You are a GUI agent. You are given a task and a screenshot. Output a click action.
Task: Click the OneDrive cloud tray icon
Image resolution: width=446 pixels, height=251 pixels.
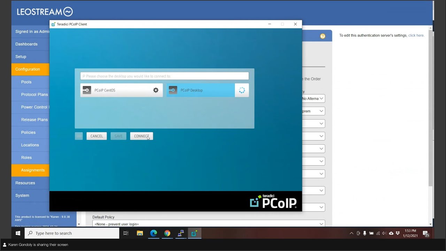(x=391, y=233)
